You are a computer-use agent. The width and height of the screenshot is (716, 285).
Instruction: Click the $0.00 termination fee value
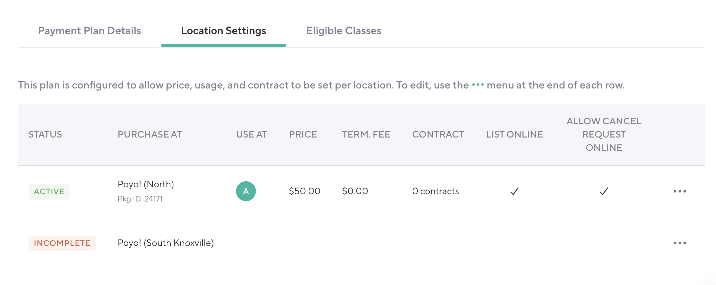click(x=355, y=191)
